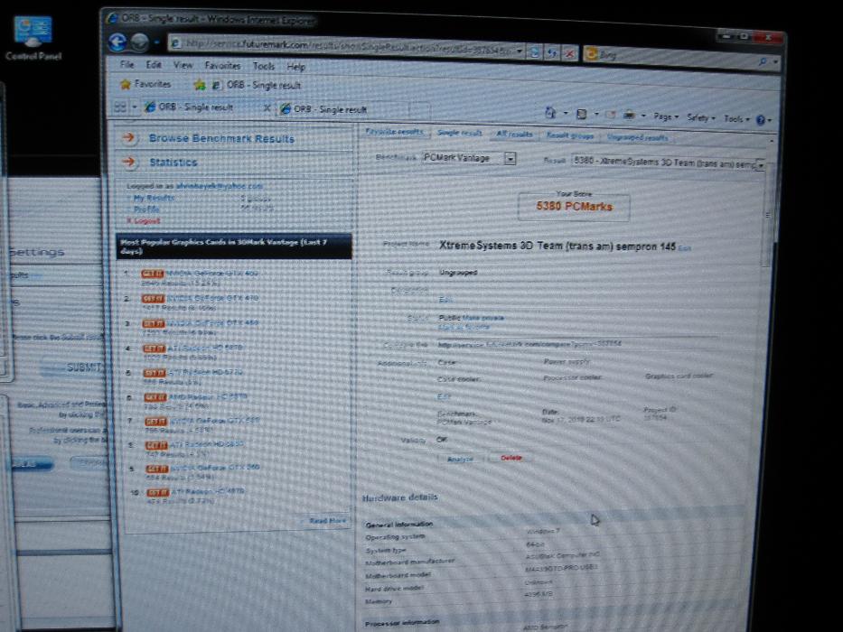843x632 pixels.
Task: Click Get It badge for fourth graphics card
Action: click(x=155, y=349)
